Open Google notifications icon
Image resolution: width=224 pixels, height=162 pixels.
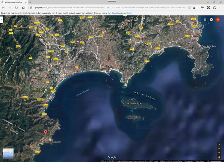pos(211,20)
